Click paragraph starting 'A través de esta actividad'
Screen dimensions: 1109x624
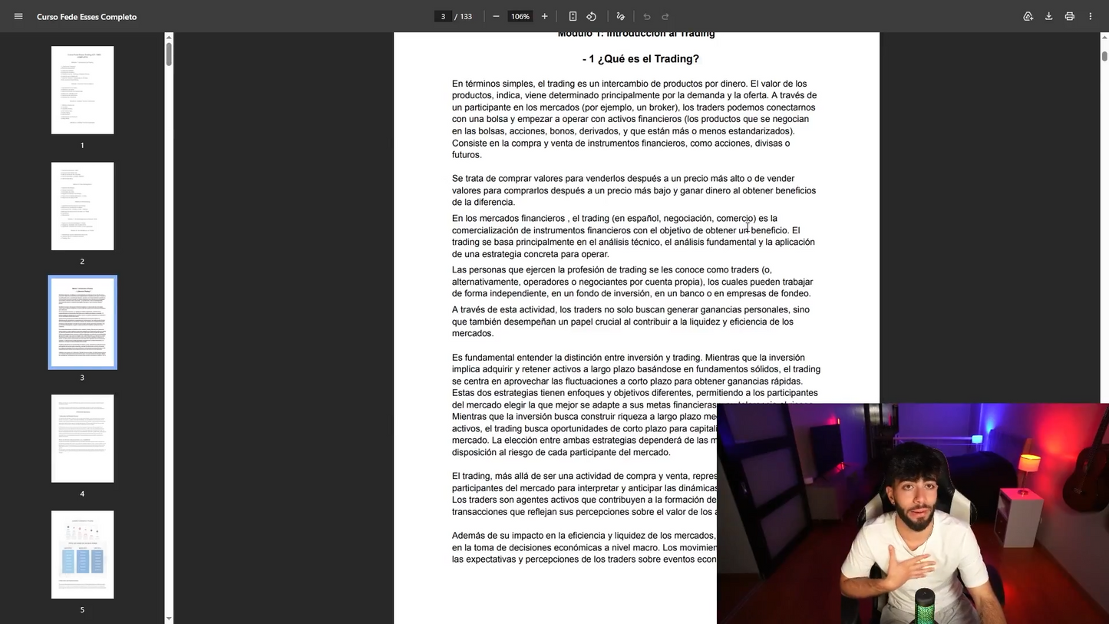tap(631, 322)
